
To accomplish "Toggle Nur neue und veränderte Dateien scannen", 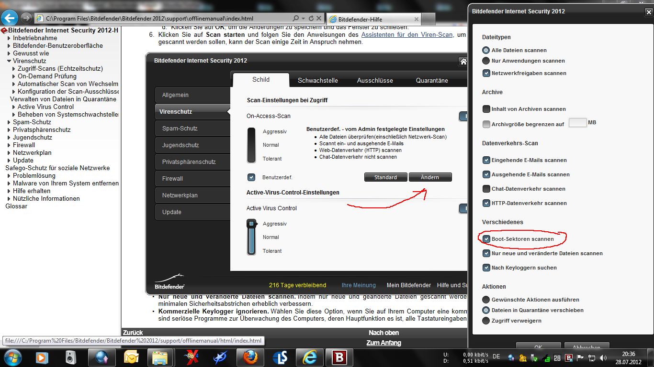I will pos(486,253).
